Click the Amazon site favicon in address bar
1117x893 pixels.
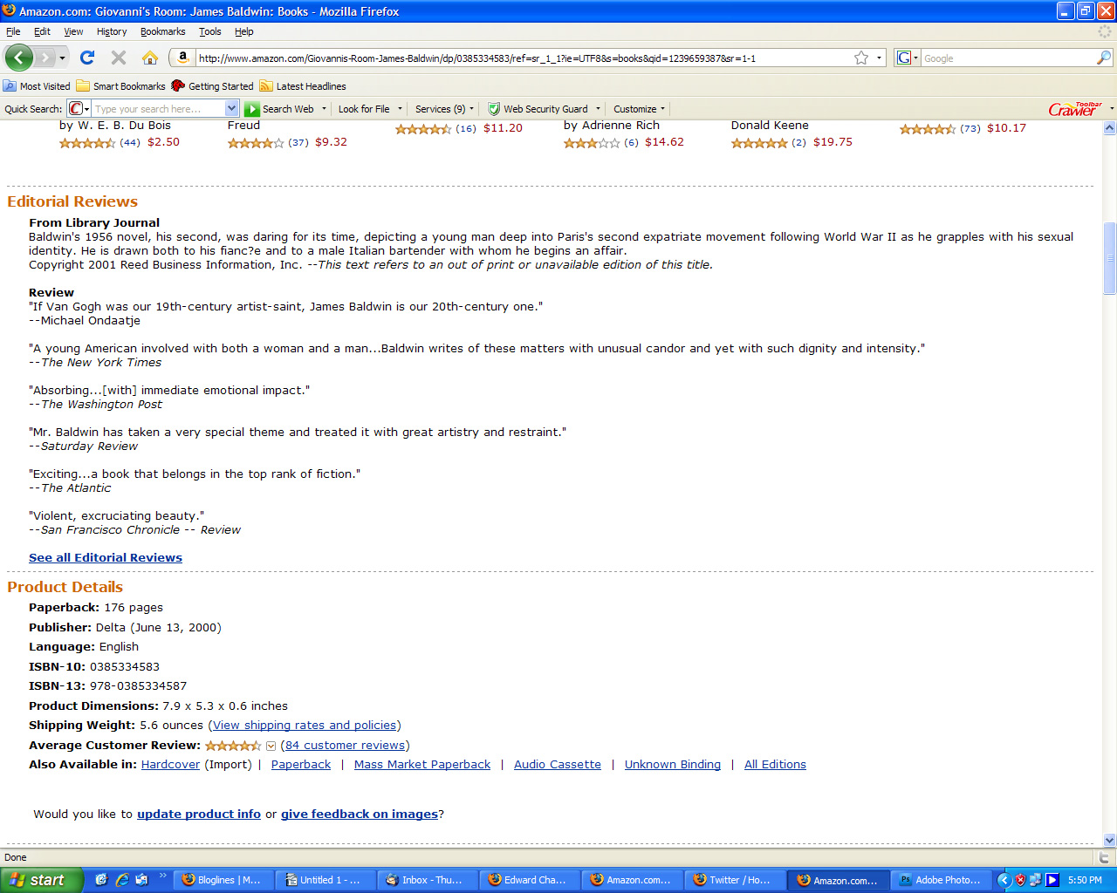(182, 58)
